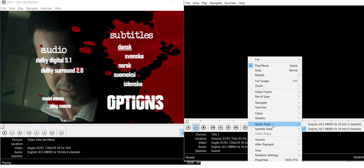The width and height of the screenshot is (364, 168).
Task: Expand Volume submenu in context menu
Action: tap(275, 140)
